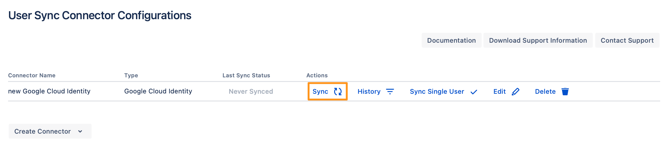
Task: Click the Contact Support button
Action: [x=627, y=40]
